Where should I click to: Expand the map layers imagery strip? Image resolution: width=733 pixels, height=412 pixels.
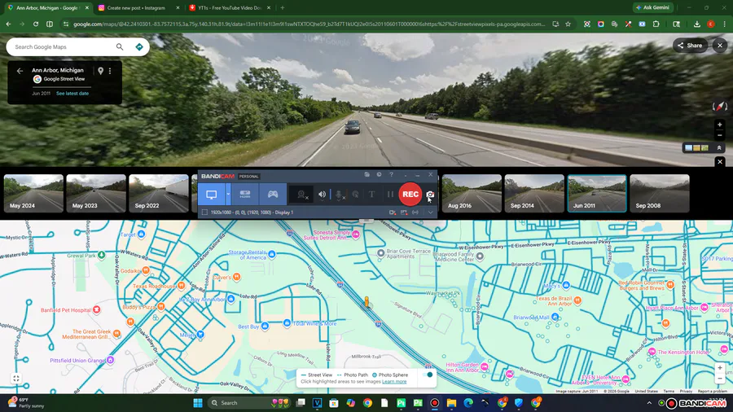click(x=719, y=147)
